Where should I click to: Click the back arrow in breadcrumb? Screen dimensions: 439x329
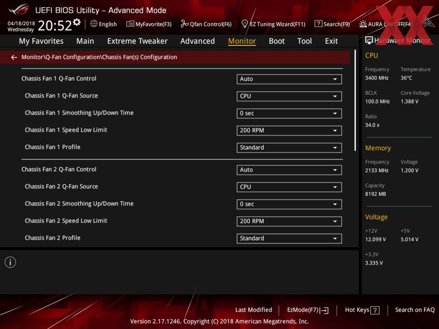(x=14, y=57)
